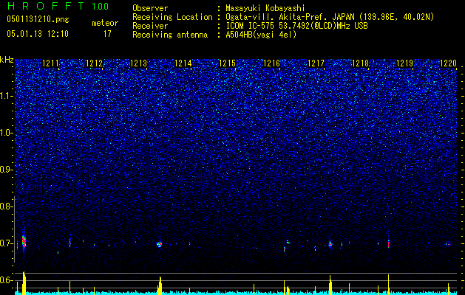Screen dimensions: 465x295
Task: Select the 1.0 frequency axis label
Action: [6, 133]
